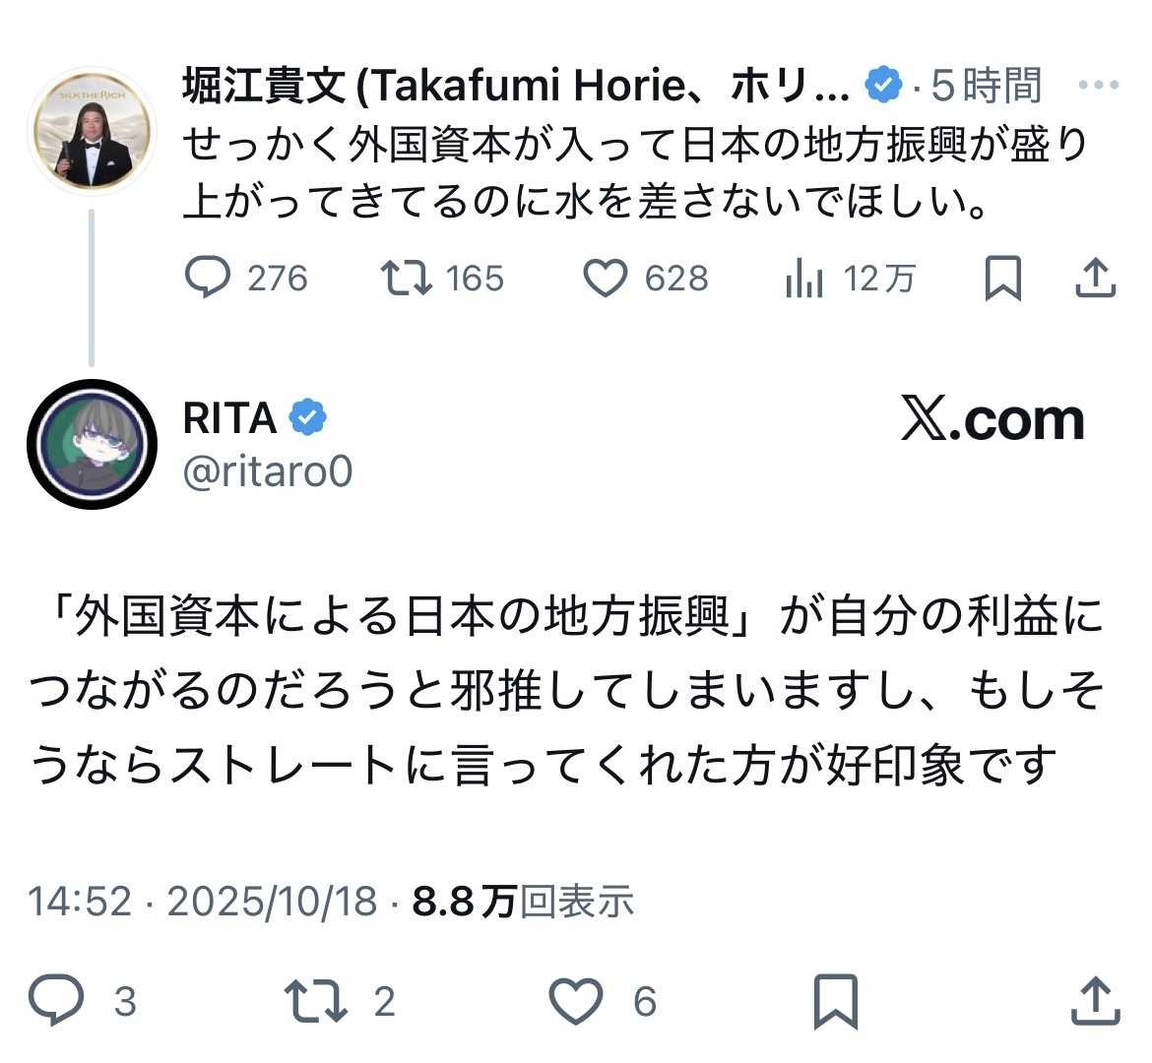Screen dimensions: 1152x1063
Task: Repost Takafumi Horie's post
Action: pyautogui.click(x=408, y=279)
